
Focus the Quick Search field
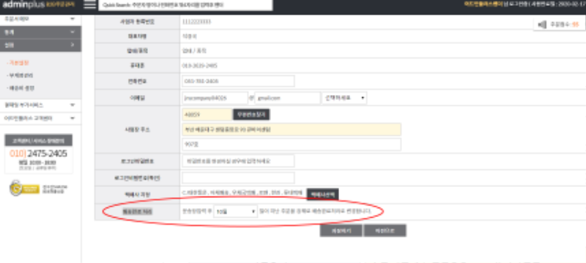pos(185,5)
